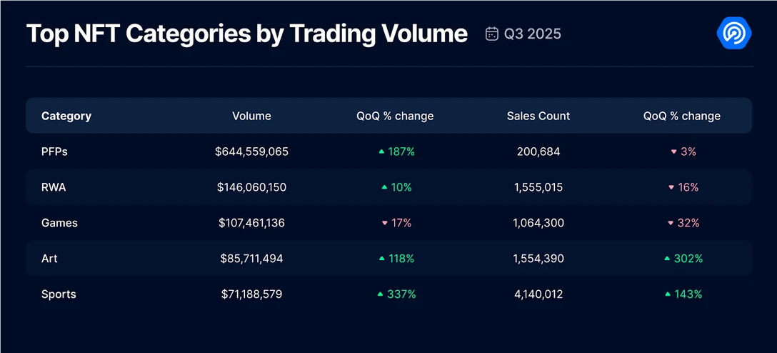Click the blue DappRadar logo icon
Image resolution: width=777 pixels, height=353 pixels.
tap(733, 34)
